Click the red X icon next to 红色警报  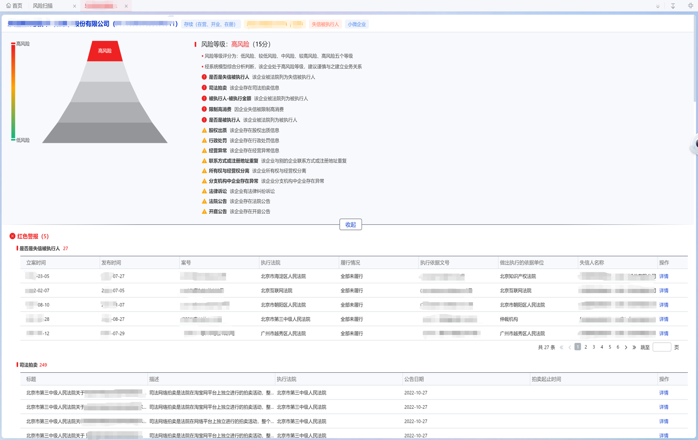[x=13, y=236]
